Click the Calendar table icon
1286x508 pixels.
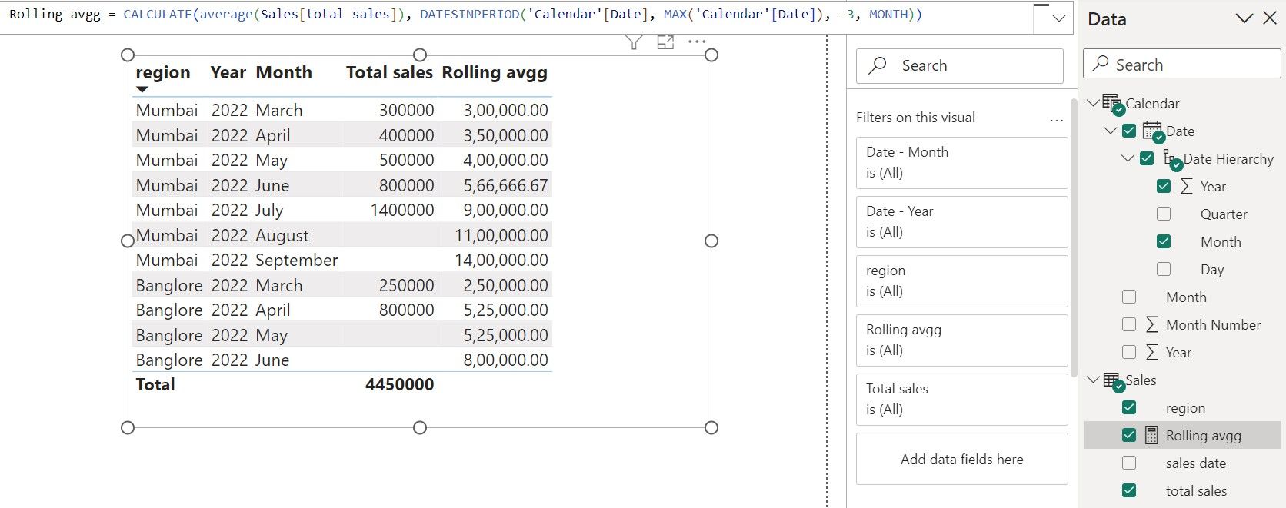point(1112,103)
